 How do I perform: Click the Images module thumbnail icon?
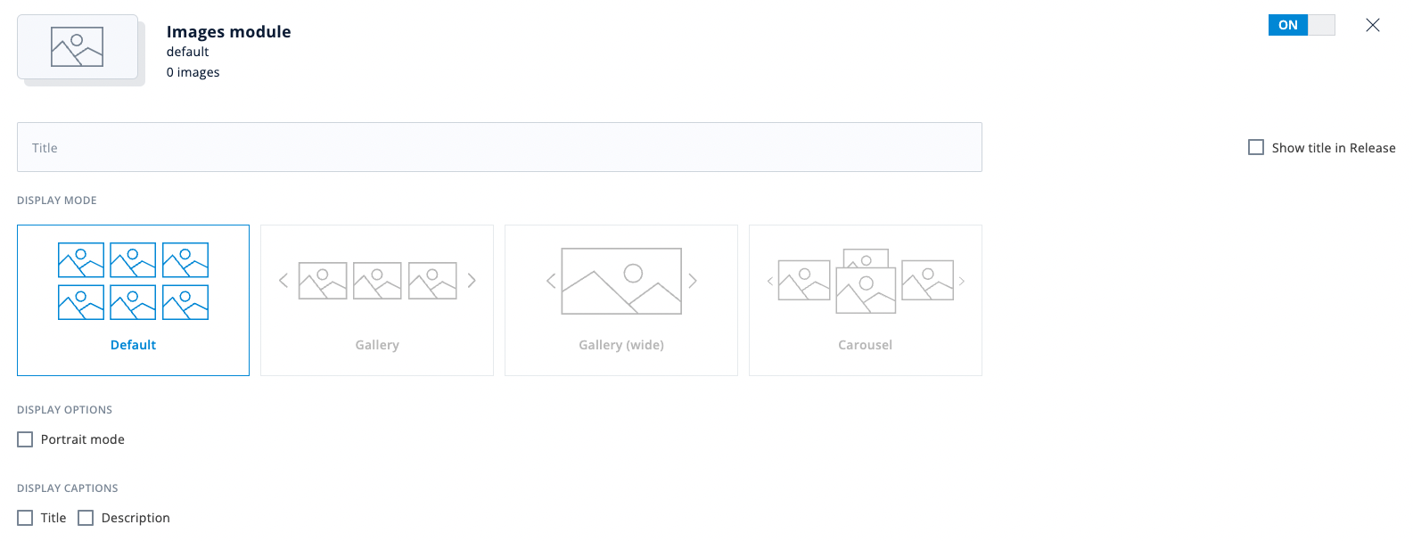(x=78, y=46)
